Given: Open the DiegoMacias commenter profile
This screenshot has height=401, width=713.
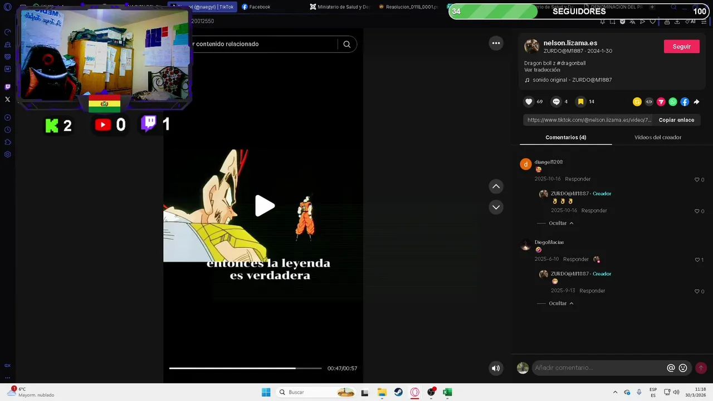Looking at the screenshot, I should [x=549, y=242].
